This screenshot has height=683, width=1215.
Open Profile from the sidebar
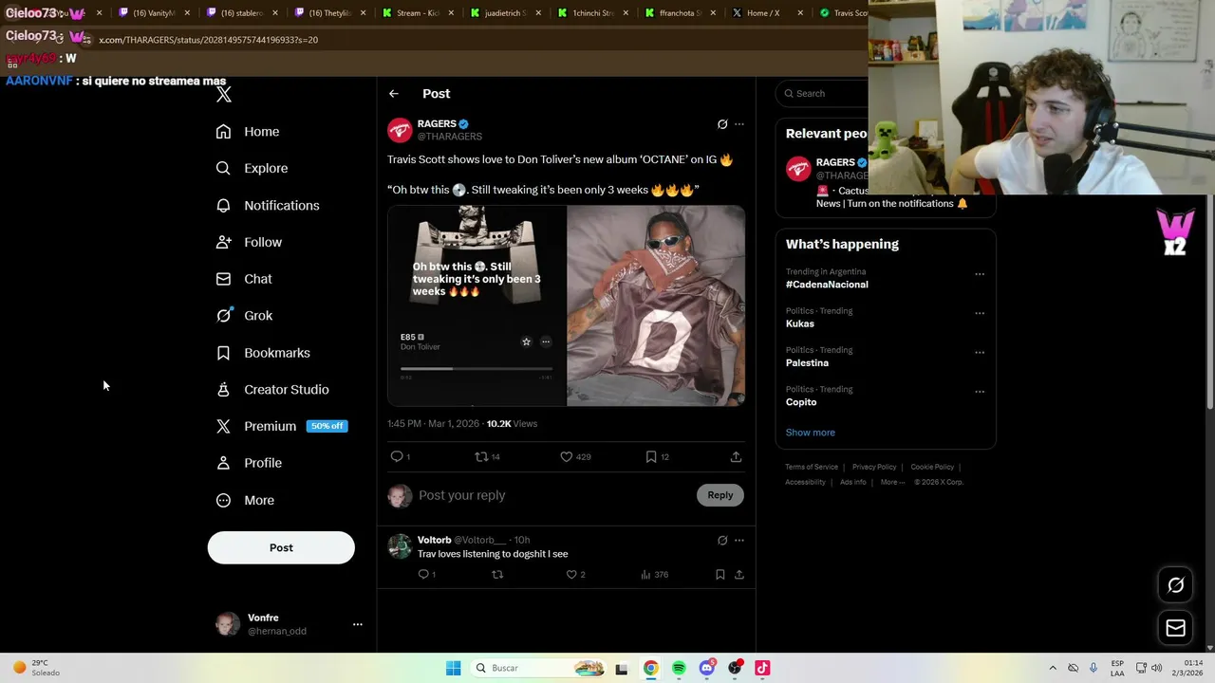(x=249, y=463)
